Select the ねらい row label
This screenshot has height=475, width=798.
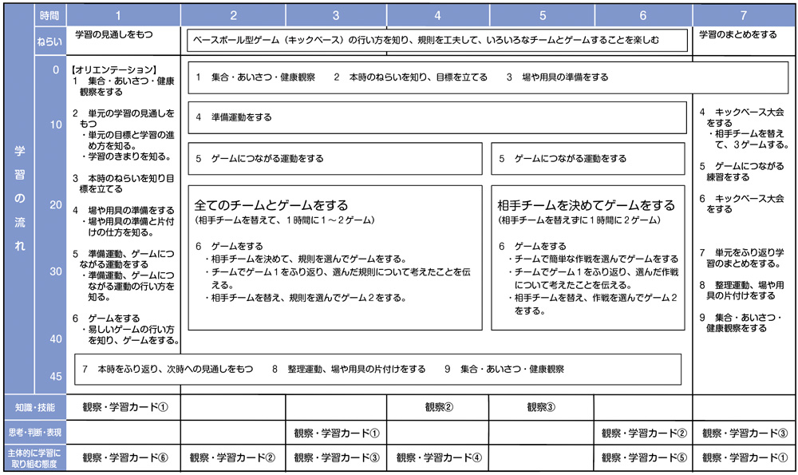[49, 39]
